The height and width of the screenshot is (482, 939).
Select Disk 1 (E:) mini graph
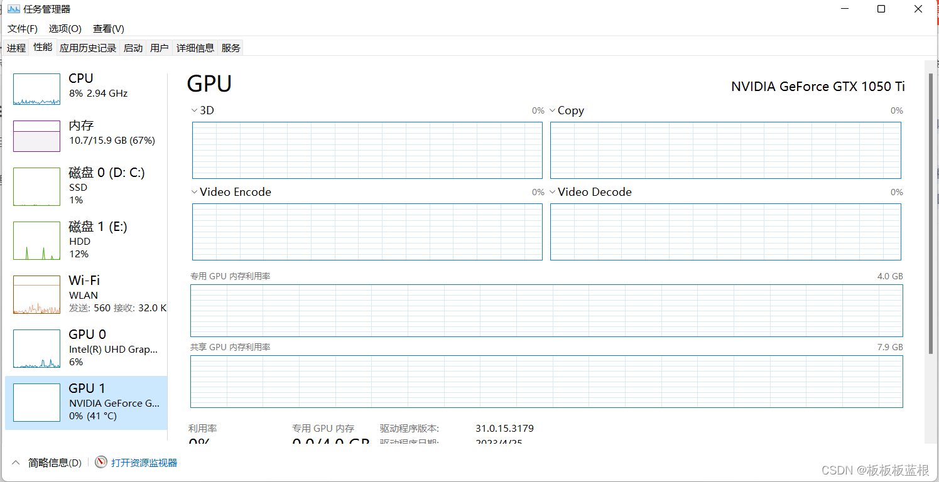pos(36,240)
